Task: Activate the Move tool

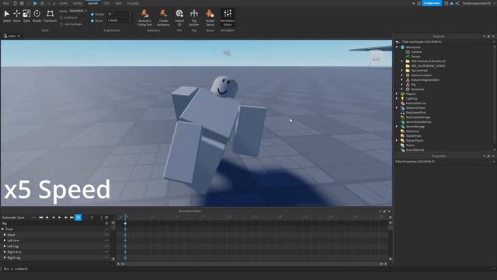Action: pyautogui.click(x=17, y=16)
